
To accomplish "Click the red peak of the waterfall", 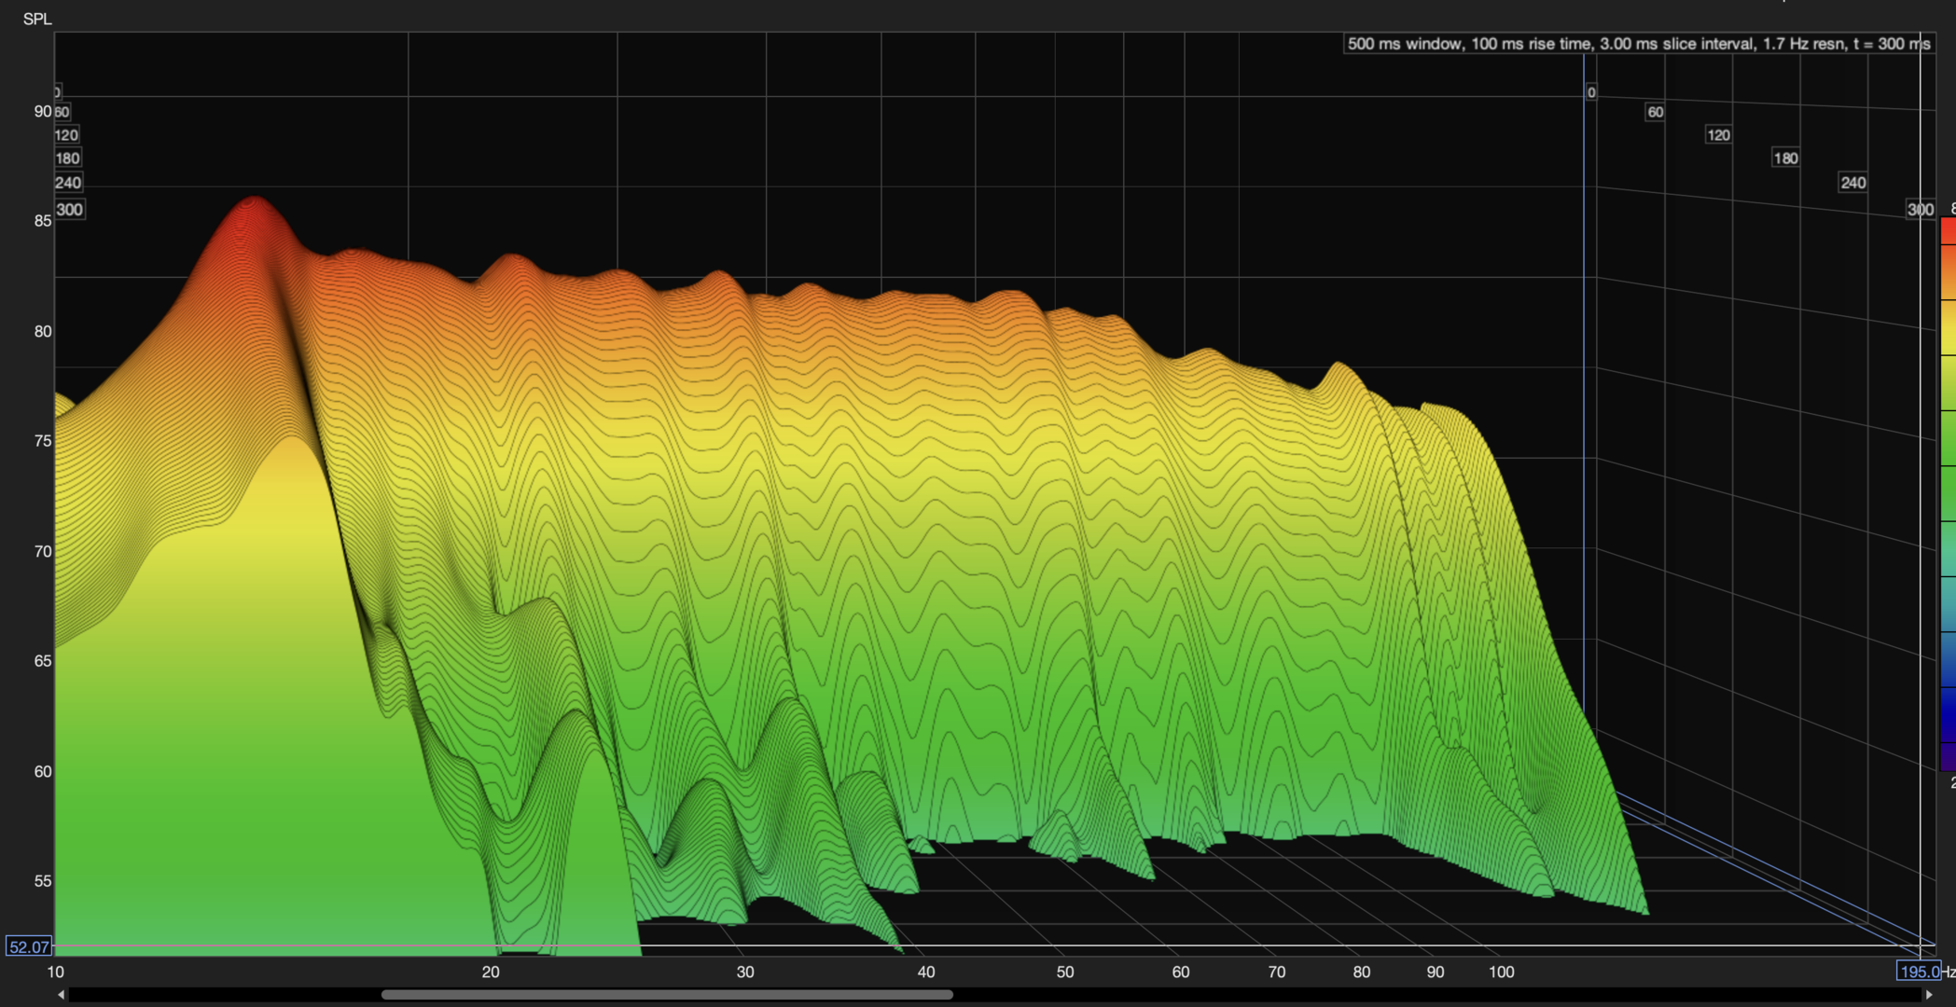I will (254, 210).
